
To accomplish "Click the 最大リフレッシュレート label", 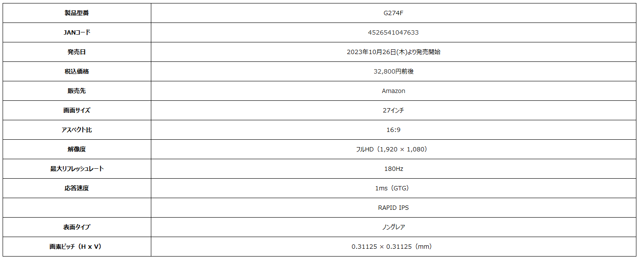I will [77, 169].
